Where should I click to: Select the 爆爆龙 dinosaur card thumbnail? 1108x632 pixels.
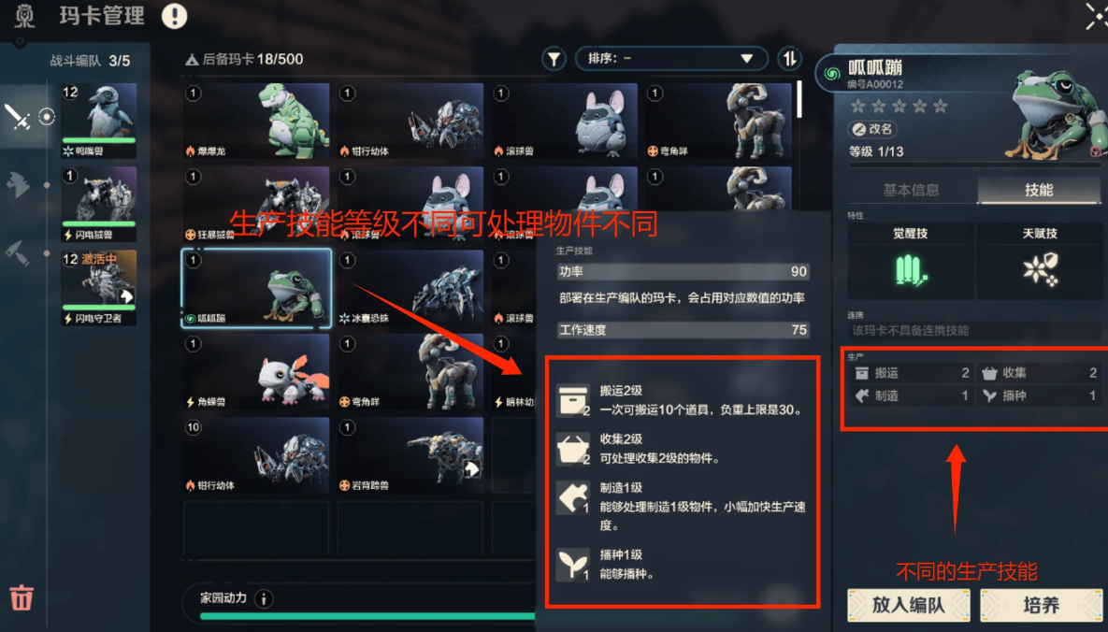pyautogui.click(x=256, y=121)
